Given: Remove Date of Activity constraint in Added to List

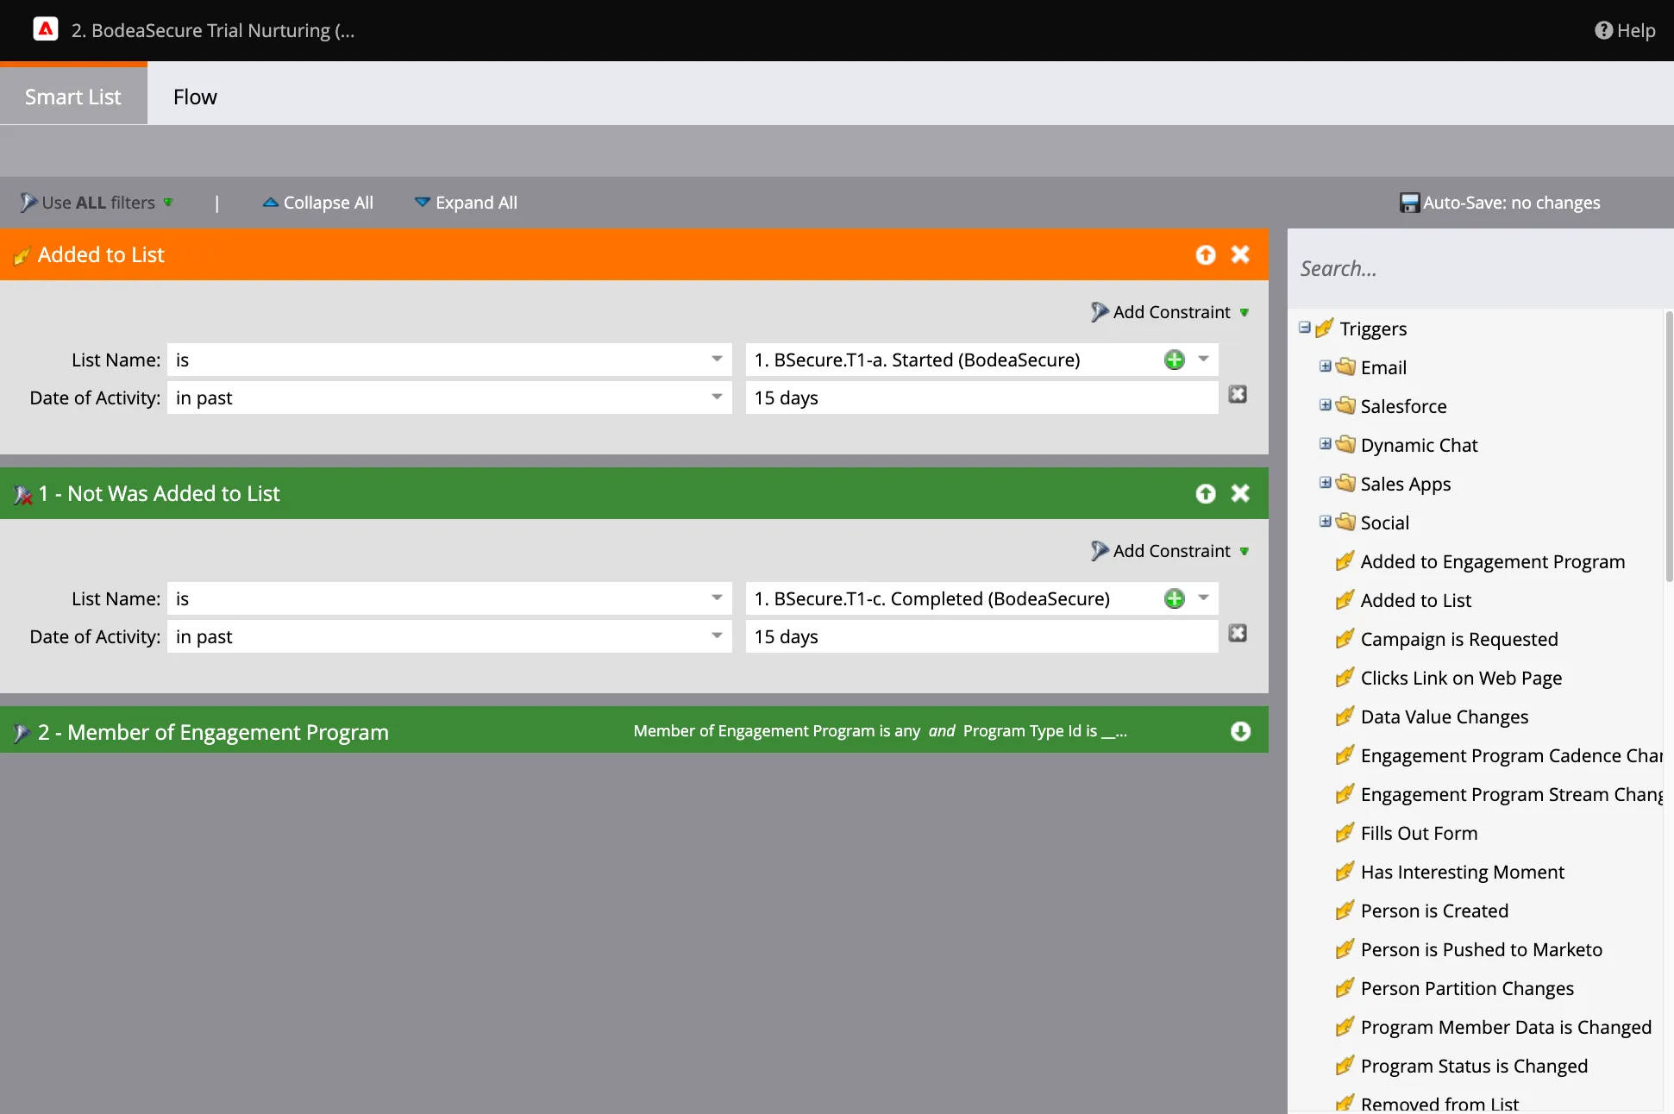Looking at the screenshot, I should click(x=1238, y=394).
